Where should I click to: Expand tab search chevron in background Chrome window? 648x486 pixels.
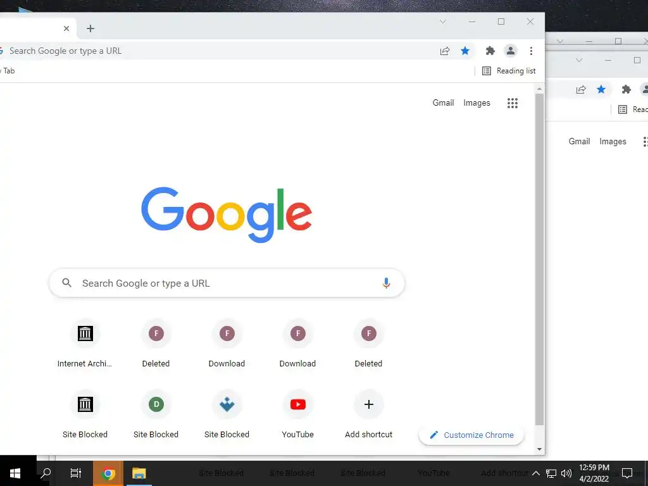tap(578, 60)
